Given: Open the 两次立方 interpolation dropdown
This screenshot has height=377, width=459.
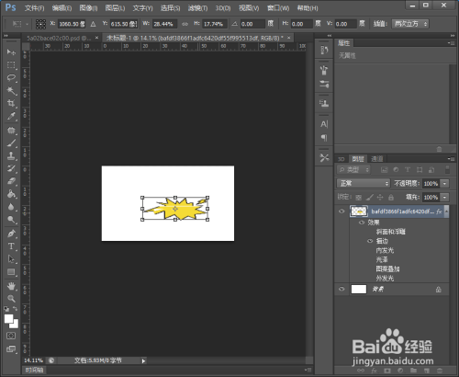Looking at the screenshot, I should (x=410, y=24).
